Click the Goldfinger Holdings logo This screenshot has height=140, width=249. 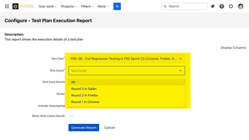(x=23, y=6)
